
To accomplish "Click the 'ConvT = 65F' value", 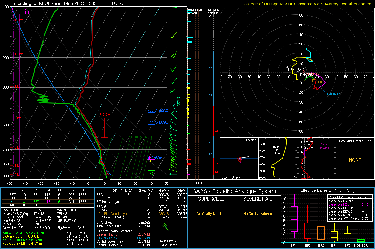I will click(x=43, y=218).
